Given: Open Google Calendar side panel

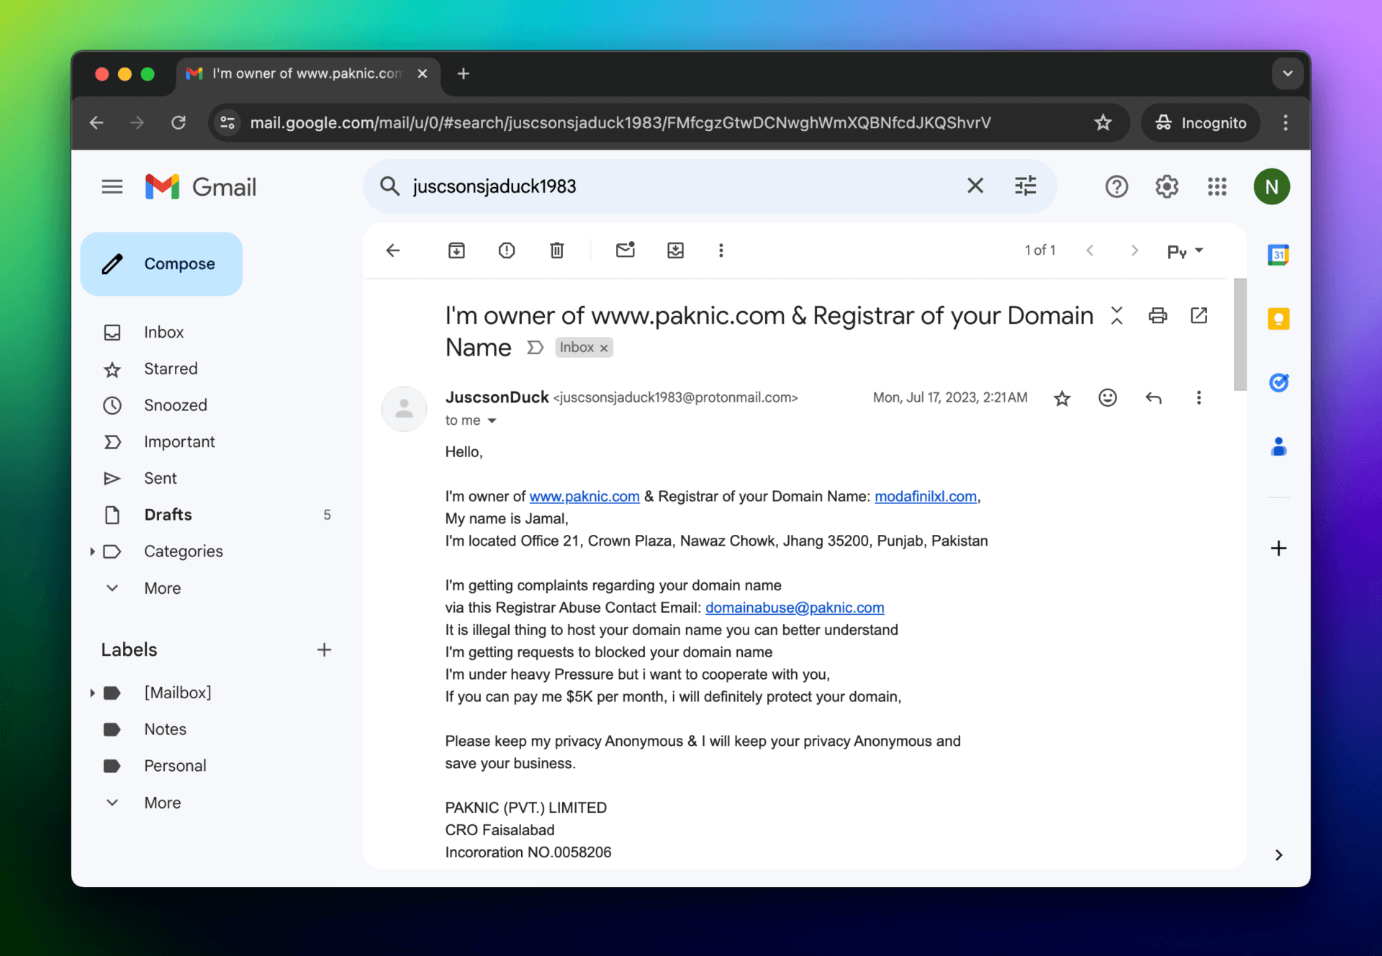Looking at the screenshot, I should (x=1278, y=255).
